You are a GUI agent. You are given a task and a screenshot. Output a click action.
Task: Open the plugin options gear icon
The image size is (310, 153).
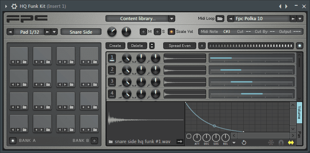tap(14, 6)
